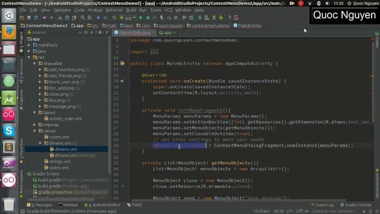Screen dimensions: 380x214
Task: Click the Replace toolbar icon
Action: (90, 18)
